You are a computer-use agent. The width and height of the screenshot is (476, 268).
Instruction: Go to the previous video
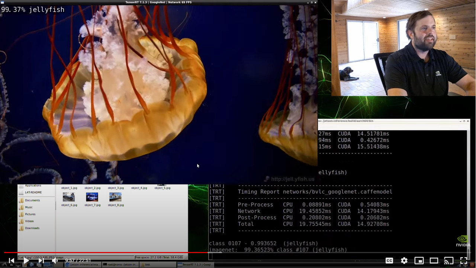pyautogui.click(x=11, y=261)
